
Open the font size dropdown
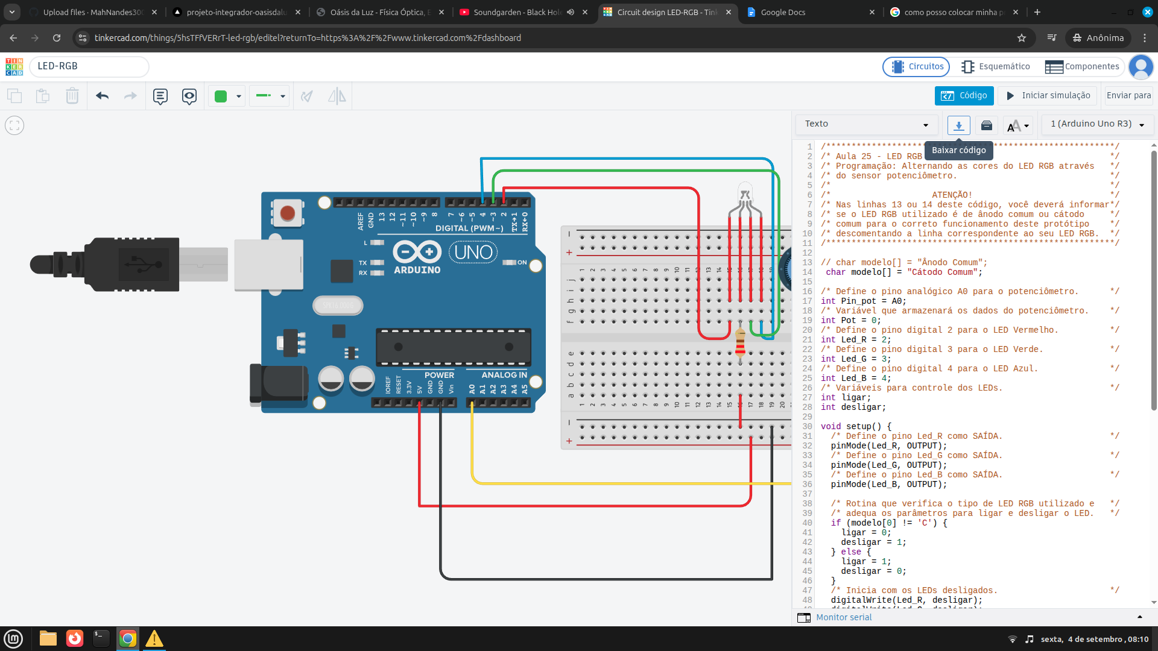click(x=1017, y=125)
